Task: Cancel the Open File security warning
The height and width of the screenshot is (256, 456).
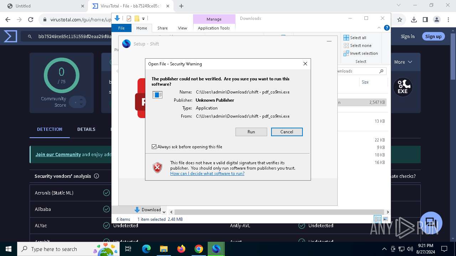Action: 287,132
